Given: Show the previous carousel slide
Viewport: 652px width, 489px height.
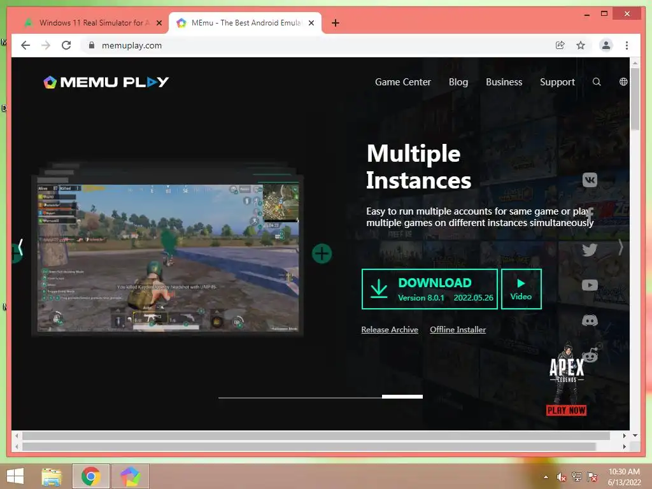Looking at the screenshot, I should 20,248.
